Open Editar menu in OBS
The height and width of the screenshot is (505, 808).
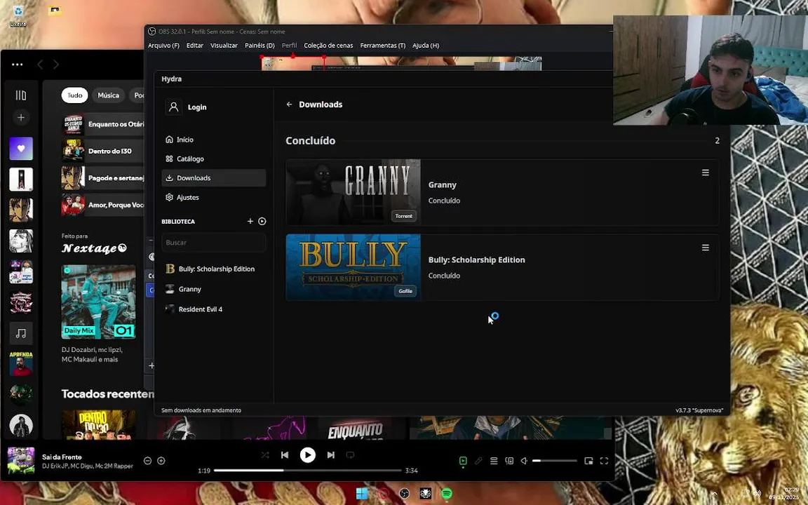195,46
